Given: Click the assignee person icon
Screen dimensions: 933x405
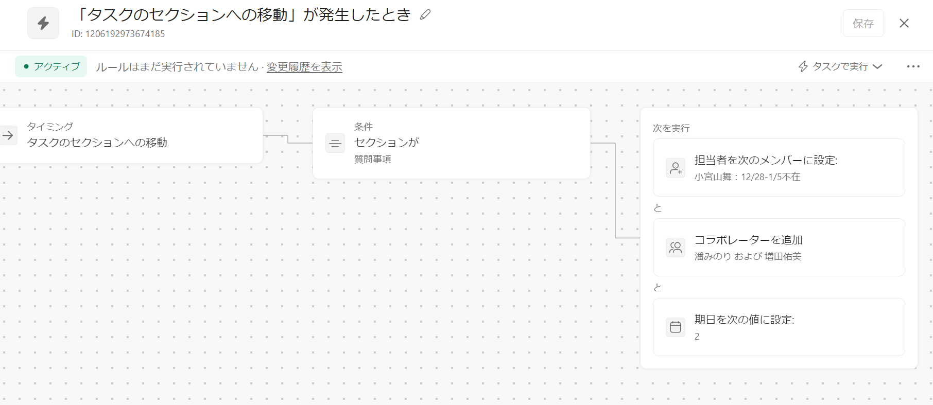Looking at the screenshot, I should pos(676,168).
